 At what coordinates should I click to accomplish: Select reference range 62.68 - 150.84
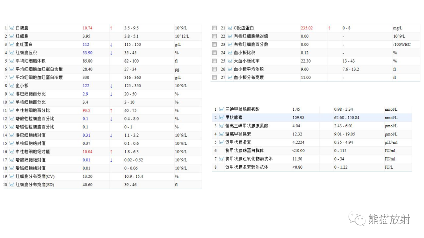click(347, 117)
